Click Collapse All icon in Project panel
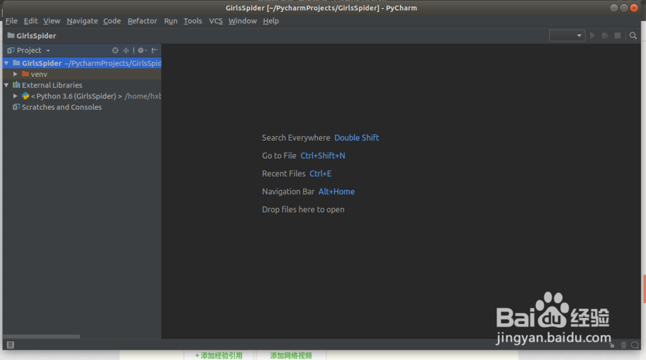 click(126, 50)
